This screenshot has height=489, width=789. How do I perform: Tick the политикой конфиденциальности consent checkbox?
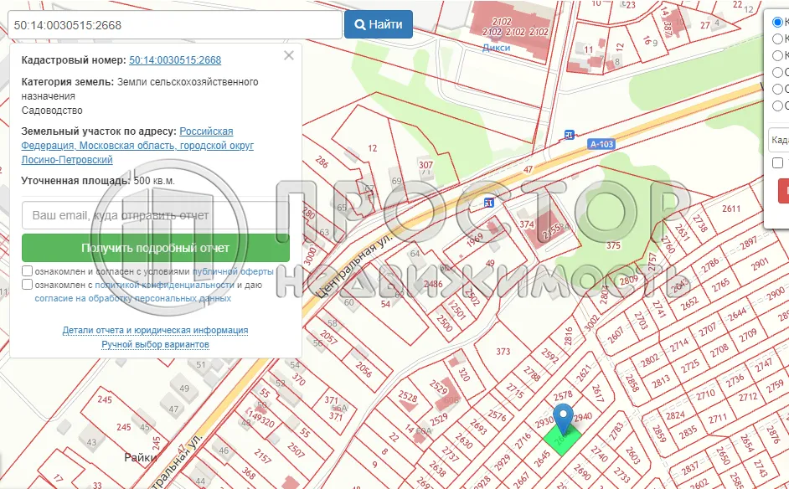[x=28, y=285]
